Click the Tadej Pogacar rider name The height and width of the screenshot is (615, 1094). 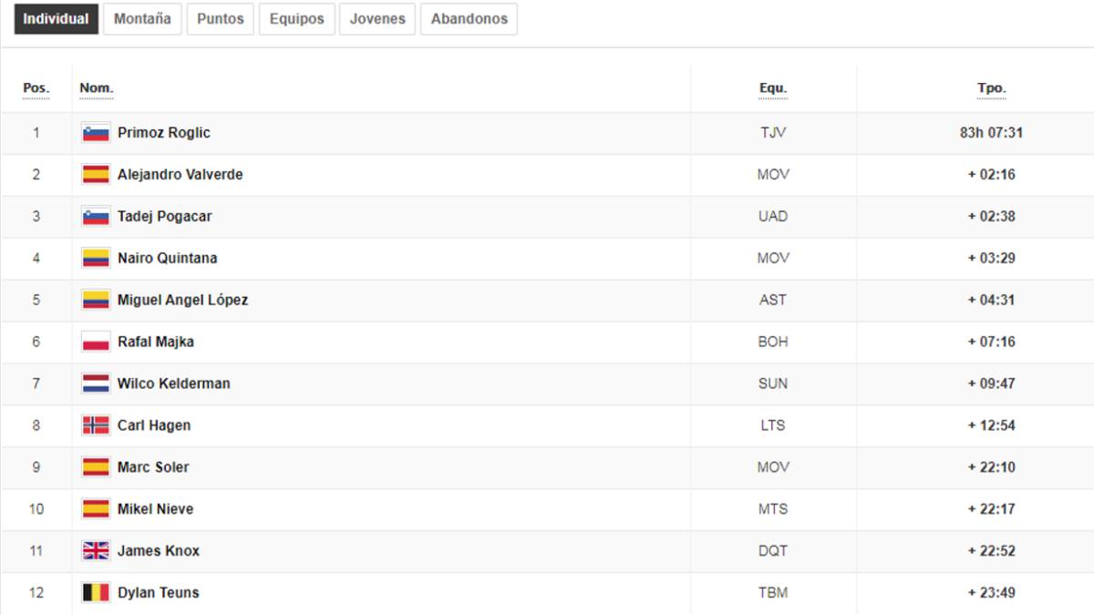point(165,217)
